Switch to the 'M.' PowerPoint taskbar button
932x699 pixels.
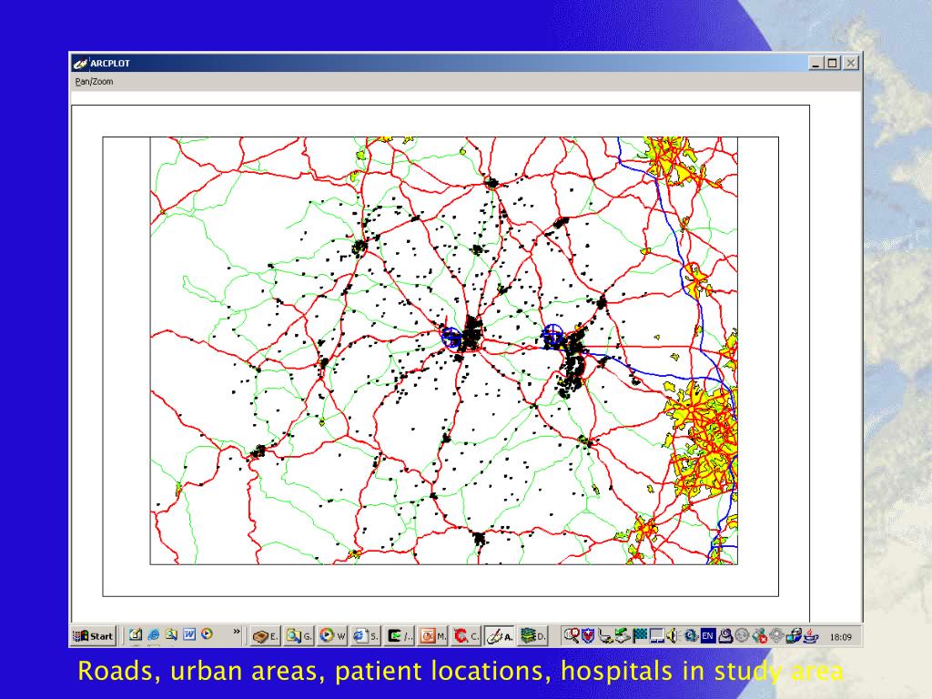432,636
